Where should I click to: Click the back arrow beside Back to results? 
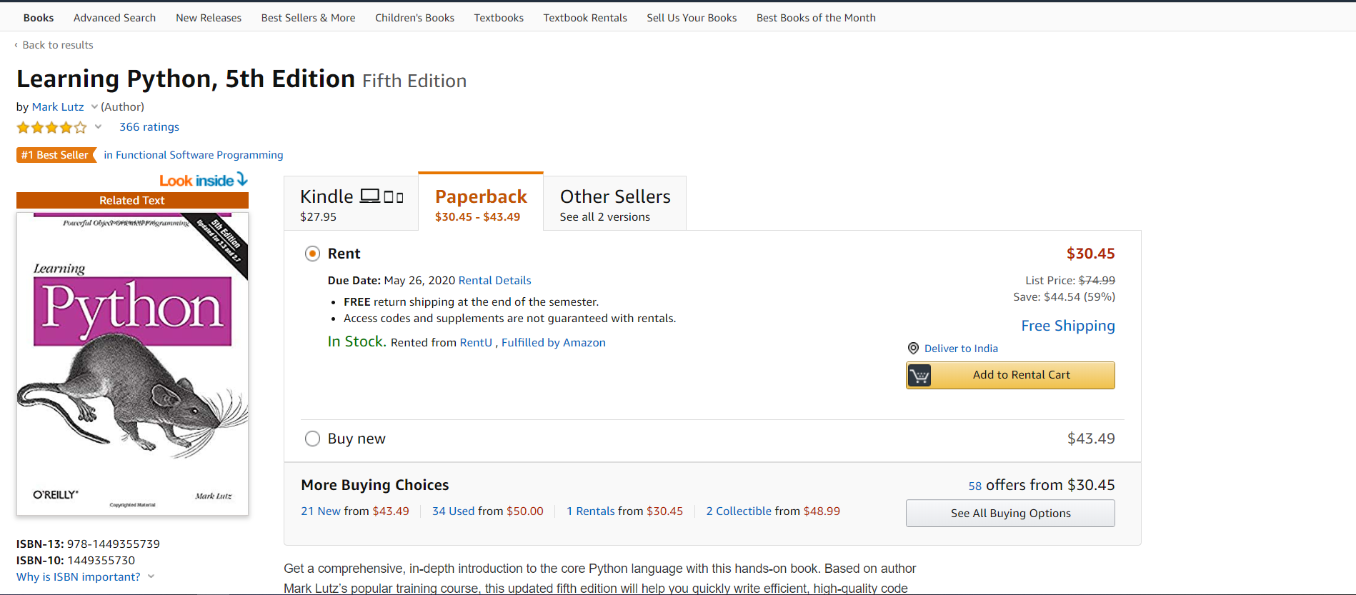pos(16,45)
